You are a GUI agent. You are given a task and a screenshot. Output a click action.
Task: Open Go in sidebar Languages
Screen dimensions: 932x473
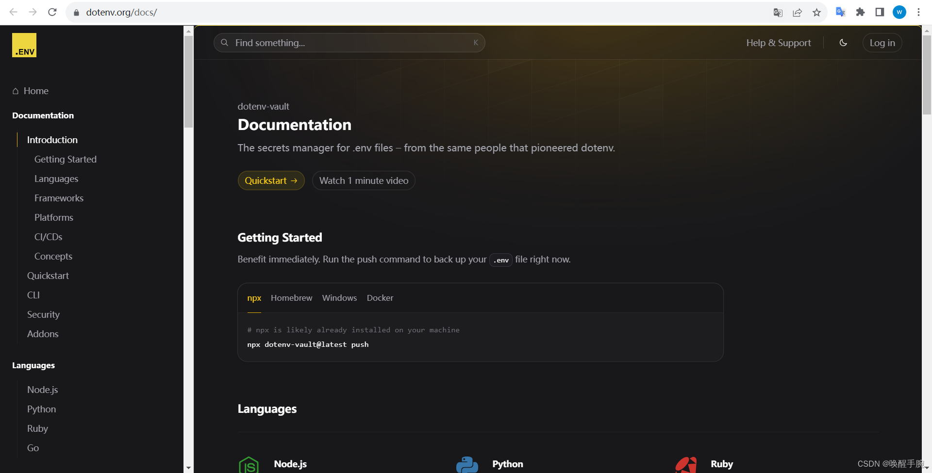pos(33,448)
